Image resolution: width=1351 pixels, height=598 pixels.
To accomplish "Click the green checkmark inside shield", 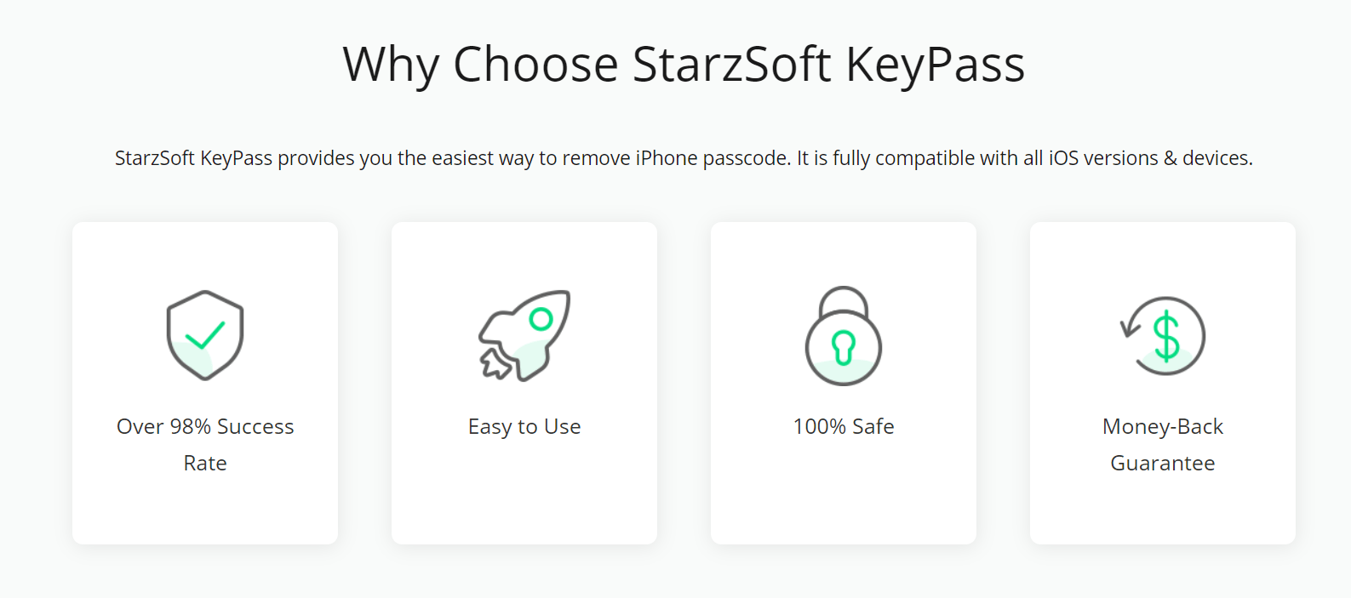I will [x=205, y=335].
